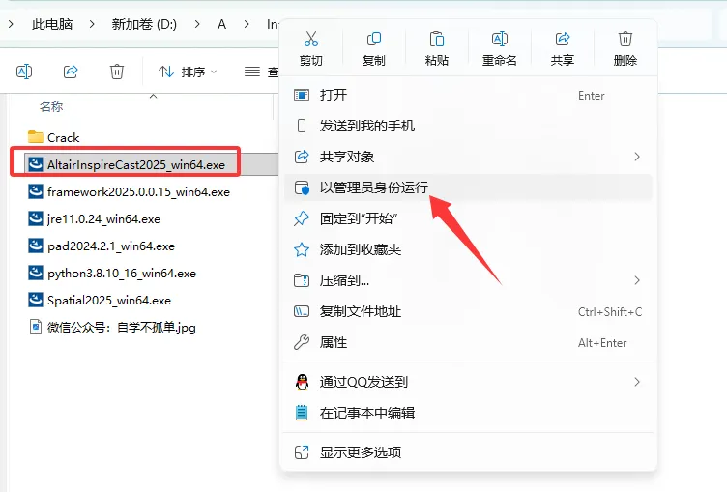Click the wrench icon for 属性
This screenshot has height=492, width=727.
click(302, 342)
